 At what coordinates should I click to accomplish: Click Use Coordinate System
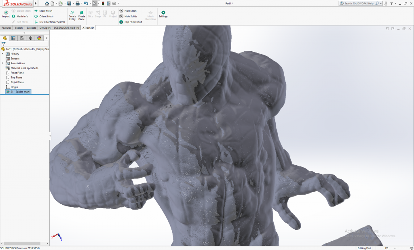(x=50, y=22)
